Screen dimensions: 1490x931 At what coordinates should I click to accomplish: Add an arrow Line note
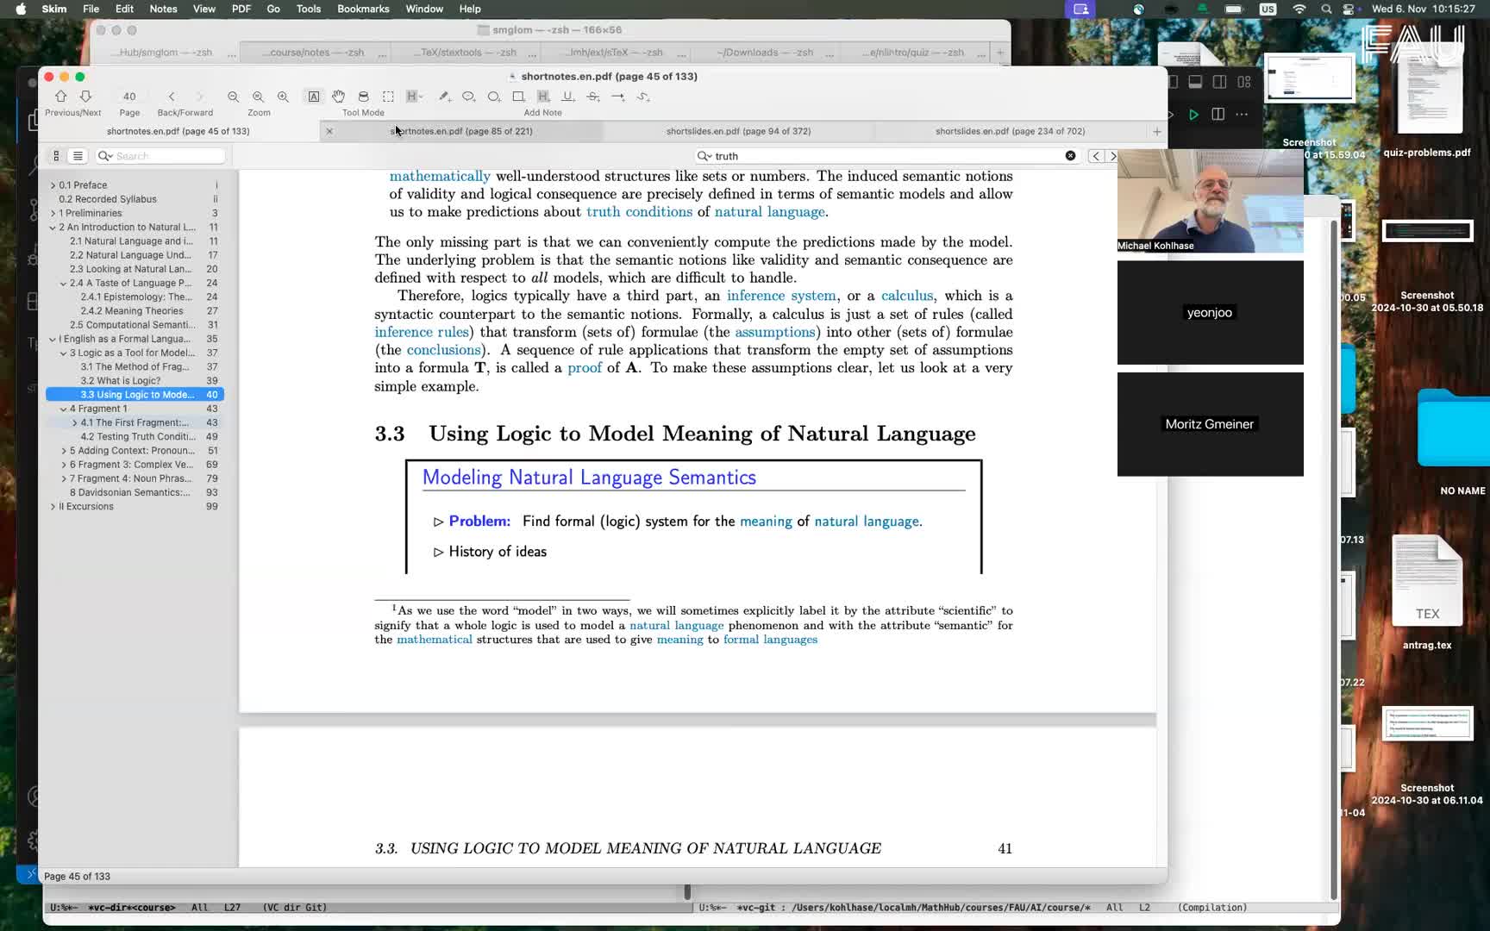[x=618, y=97]
